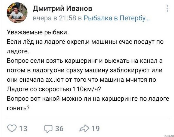Click the 'вчера в 21:58' timestamp
This screenshot has height=137, width=174.
[x=54, y=18]
